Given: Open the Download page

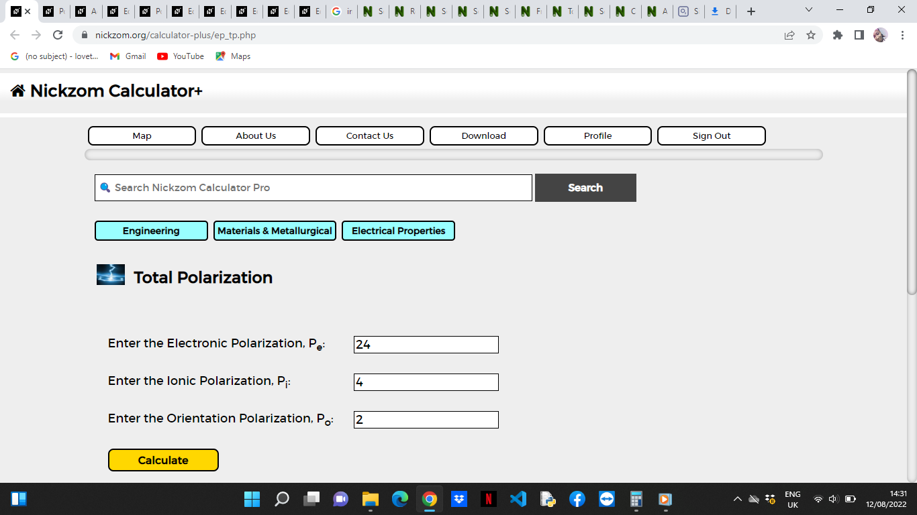Looking at the screenshot, I should point(484,135).
